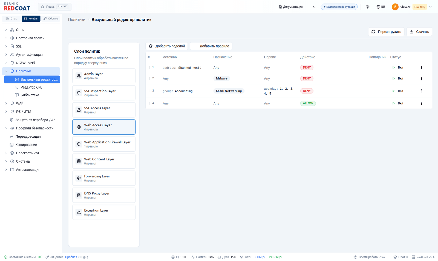Switch to the Стат. tab
The width and height of the screenshot is (438, 261).
(x=11, y=19)
